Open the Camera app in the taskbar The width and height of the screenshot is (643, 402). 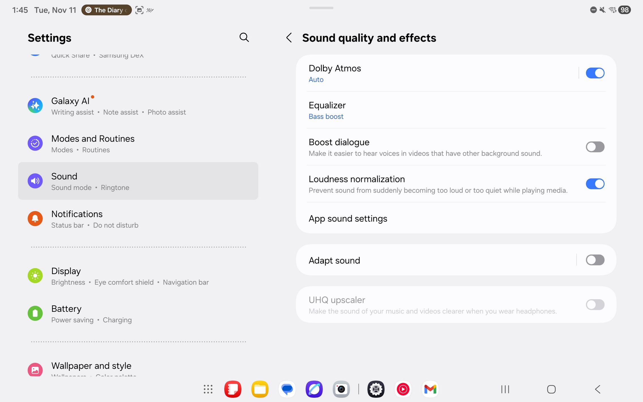point(341,389)
